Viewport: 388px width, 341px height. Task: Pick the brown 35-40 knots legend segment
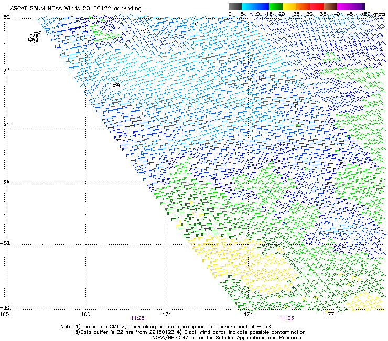point(330,6)
